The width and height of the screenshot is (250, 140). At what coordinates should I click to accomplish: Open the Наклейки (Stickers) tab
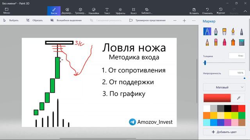pos(94,11)
